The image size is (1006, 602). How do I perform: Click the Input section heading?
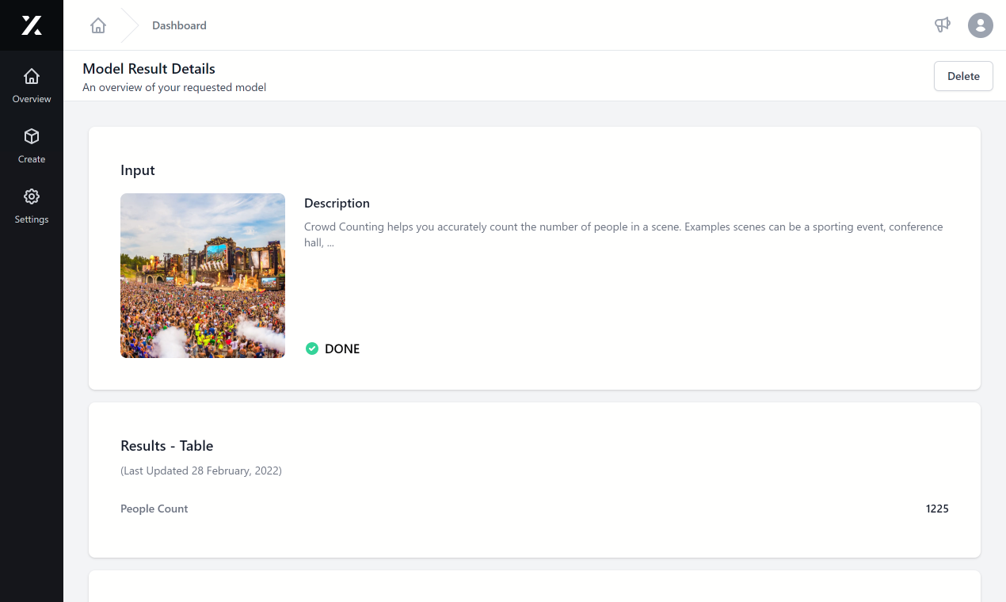pyautogui.click(x=138, y=170)
